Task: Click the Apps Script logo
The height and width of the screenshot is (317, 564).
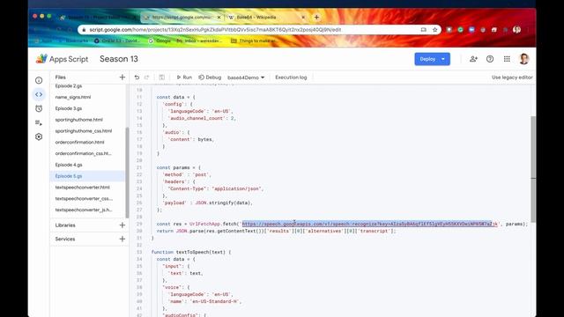Action: [63, 59]
